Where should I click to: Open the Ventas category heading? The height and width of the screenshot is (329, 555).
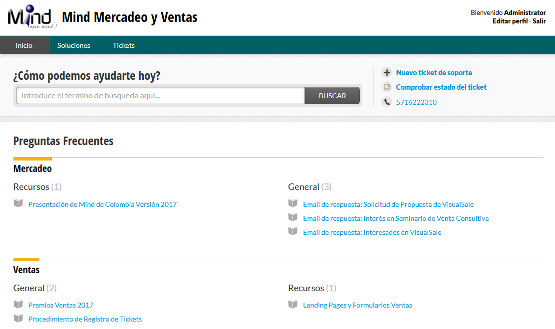click(26, 270)
